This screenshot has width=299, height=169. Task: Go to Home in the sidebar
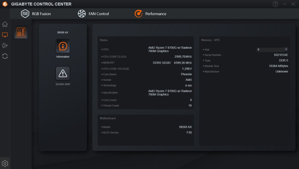pyautogui.click(x=5, y=24)
